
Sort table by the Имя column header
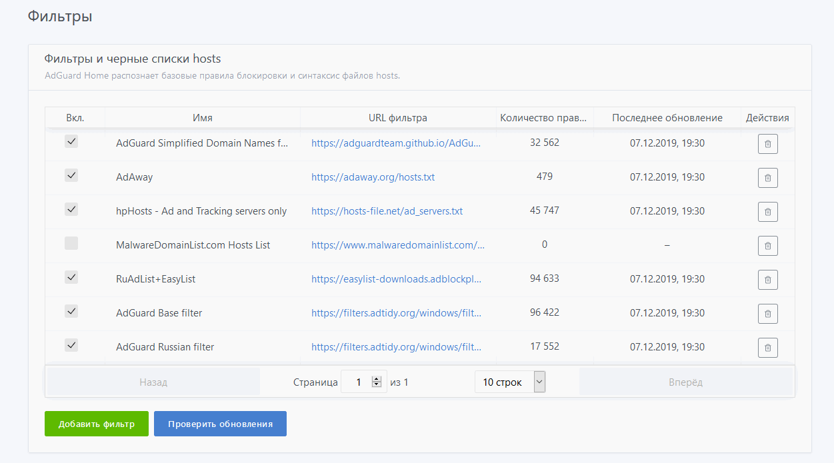203,118
